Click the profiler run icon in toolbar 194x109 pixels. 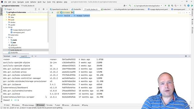(x=176, y=5)
